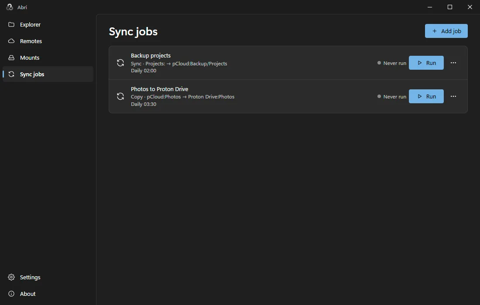The height and width of the screenshot is (305, 480).
Task: Click the Abri app logo
Action: point(10,7)
